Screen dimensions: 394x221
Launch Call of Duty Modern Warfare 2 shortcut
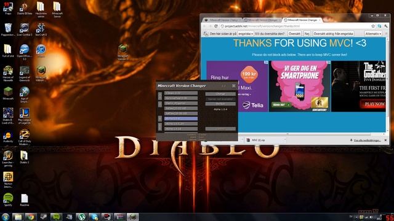tap(25, 138)
